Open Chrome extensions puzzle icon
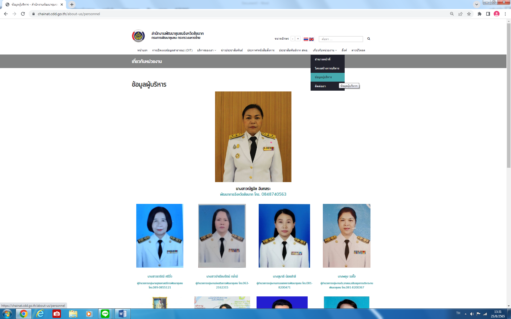Viewport: 511px width, 319px height. pyautogui.click(x=479, y=14)
